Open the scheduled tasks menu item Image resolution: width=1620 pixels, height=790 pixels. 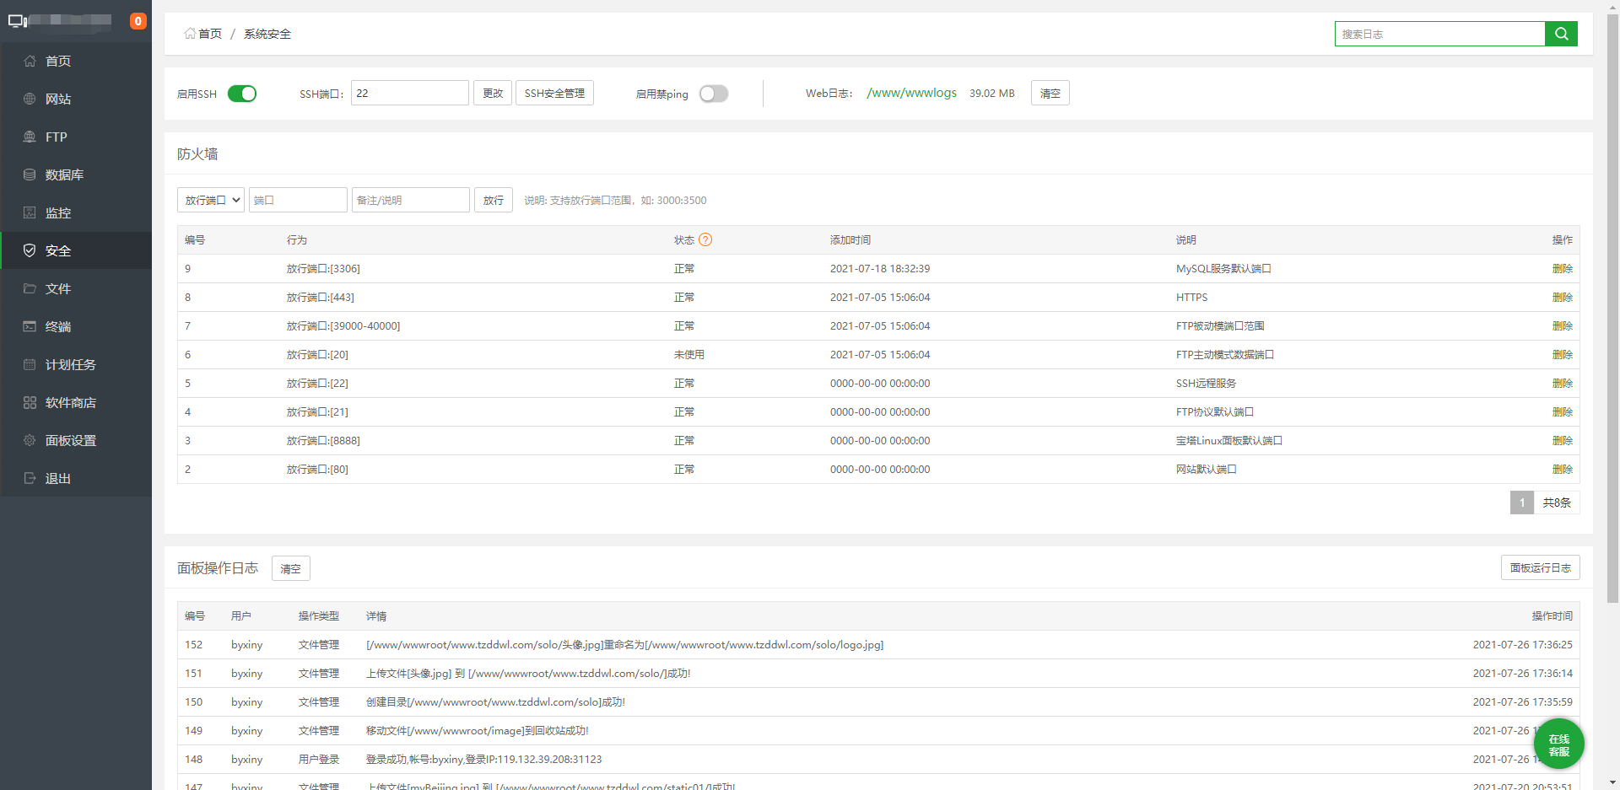[70, 364]
